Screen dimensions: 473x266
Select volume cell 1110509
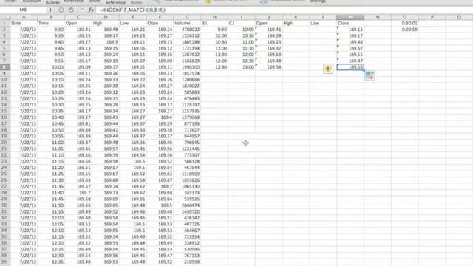[187, 174]
